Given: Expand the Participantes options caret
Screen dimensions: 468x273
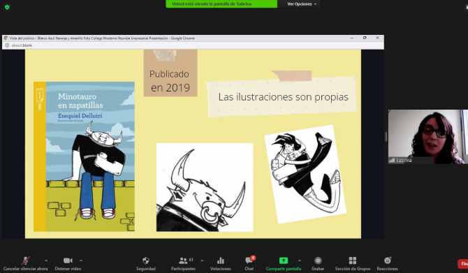Looking at the screenshot, I should tap(202, 260).
